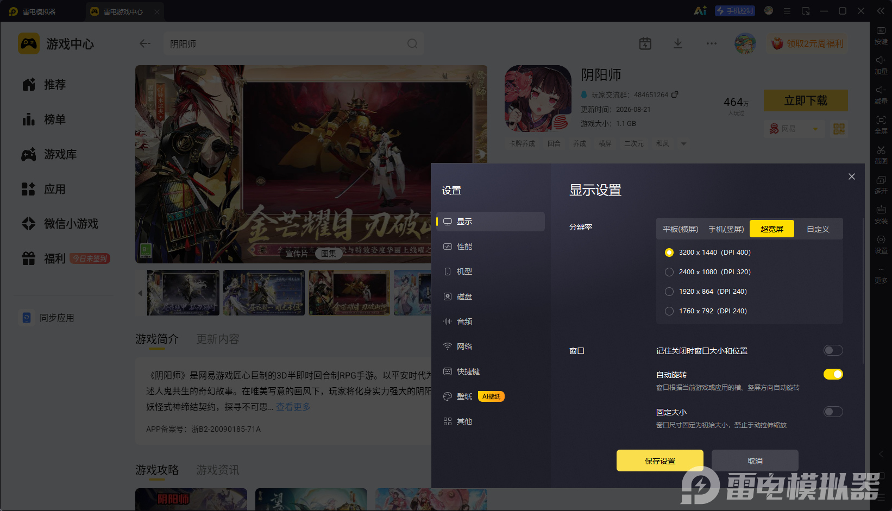The height and width of the screenshot is (511, 892).
Task: Click the previous thumbnails arrow
Action: pos(140,293)
